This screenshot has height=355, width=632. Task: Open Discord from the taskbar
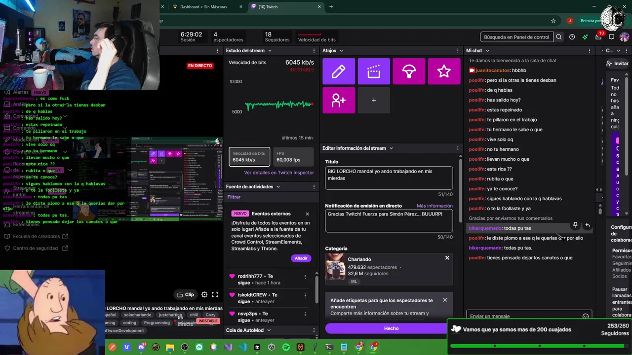[x=141, y=347]
